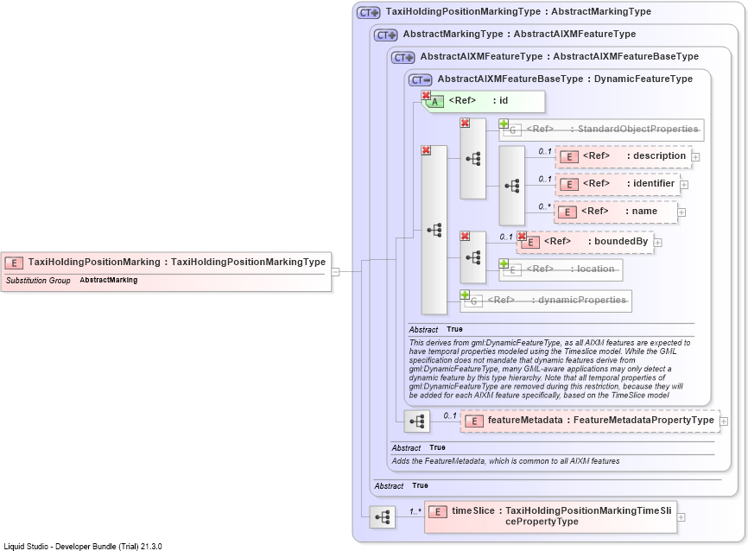Viewport: 748px width, 551px height.
Task: Click red X marker on the id attribute
Action: click(x=426, y=95)
